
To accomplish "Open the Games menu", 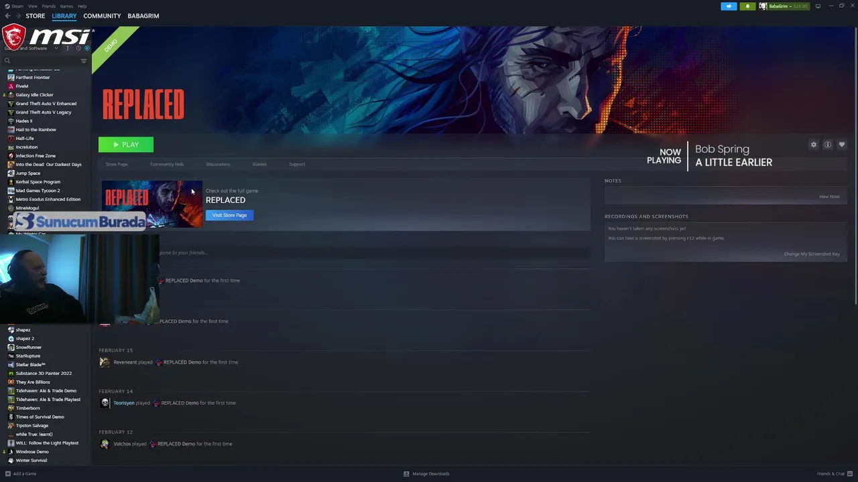I will click(x=66, y=6).
